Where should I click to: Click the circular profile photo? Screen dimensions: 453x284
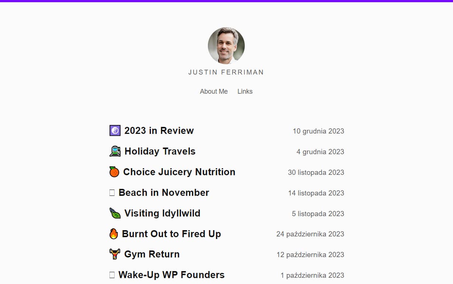(226, 46)
